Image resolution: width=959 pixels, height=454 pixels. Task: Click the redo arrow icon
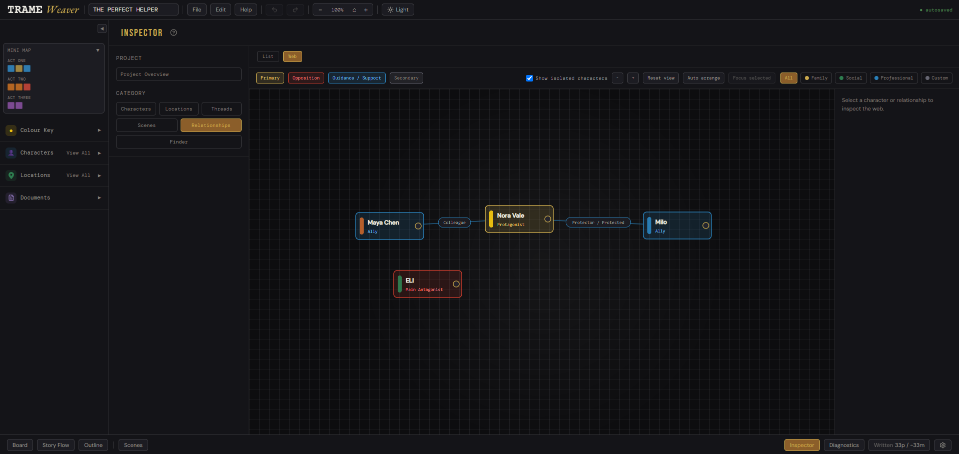click(x=295, y=9)
